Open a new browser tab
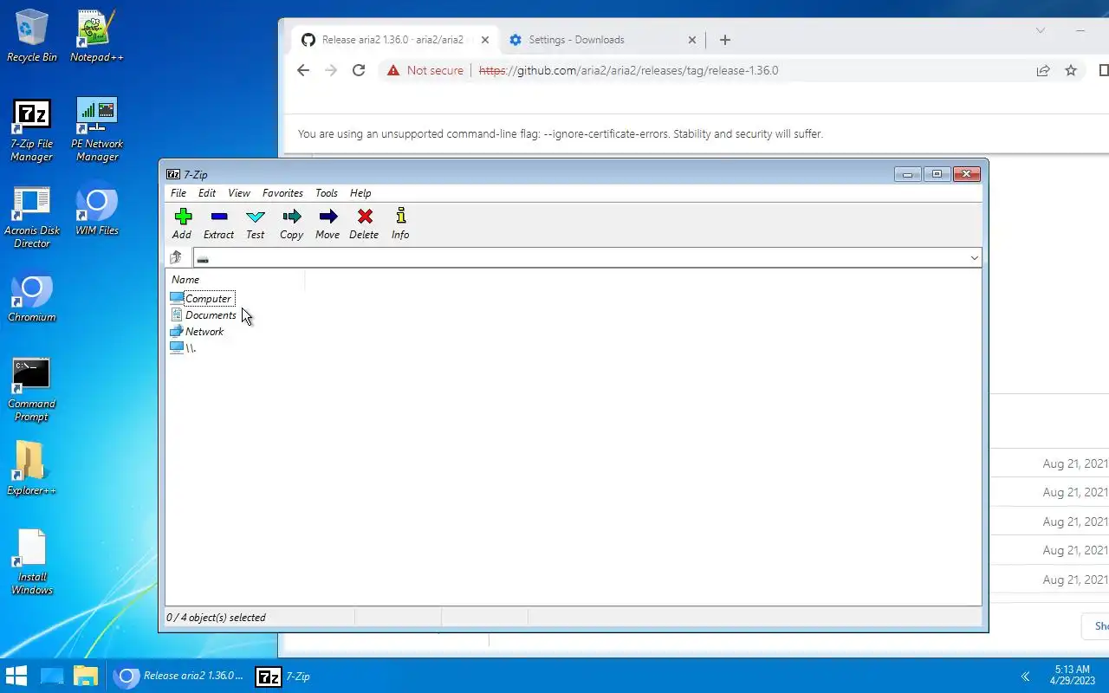 [x=725, y=40]
